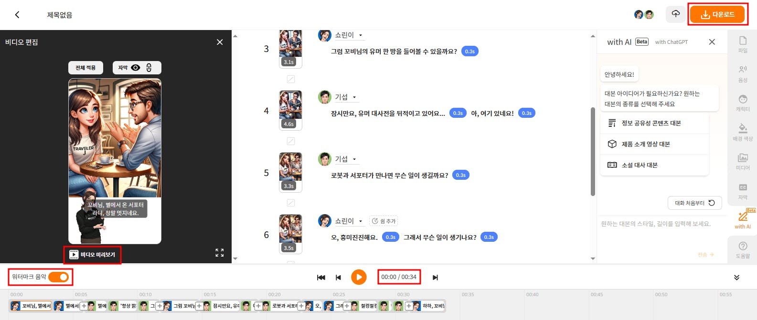This screenshot has width=757, height=320.
Task: Jump to the start of the timeline
Action: click(321, 277)
